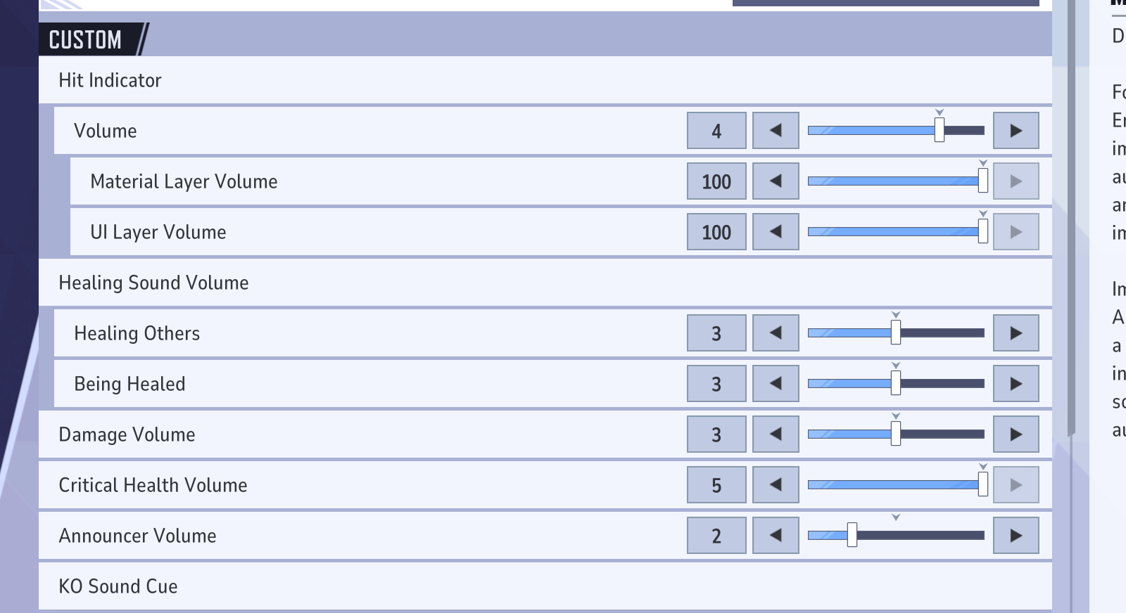Click the Hit Indicator Volume slider track
Viewport: 1126px width, 613px height.
[x=873, y=131]
